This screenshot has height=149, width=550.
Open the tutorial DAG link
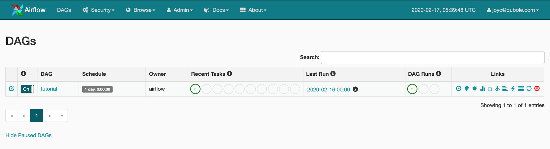pos(49,89)
